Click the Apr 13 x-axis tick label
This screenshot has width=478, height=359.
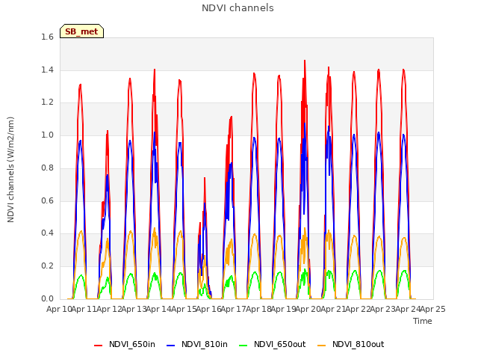(134, 309)
